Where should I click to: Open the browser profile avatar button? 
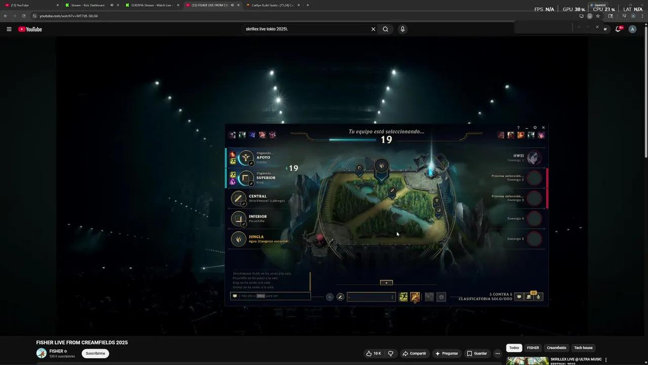point(633,16)
